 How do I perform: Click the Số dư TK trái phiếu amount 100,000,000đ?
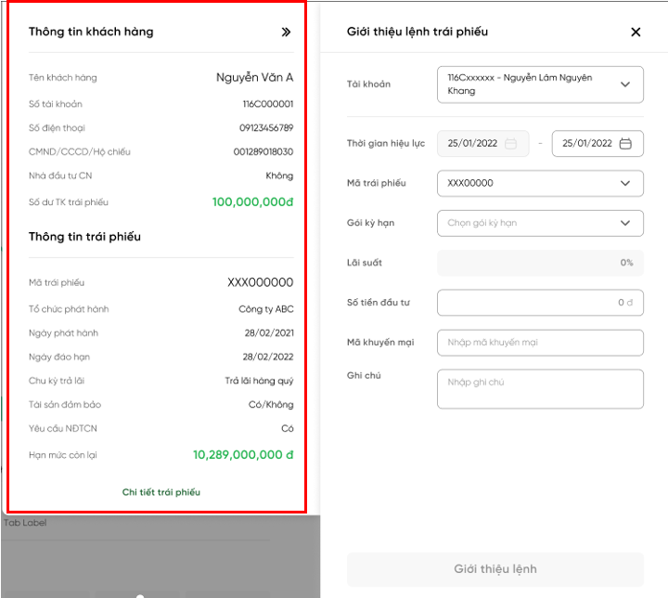[252, 201]
